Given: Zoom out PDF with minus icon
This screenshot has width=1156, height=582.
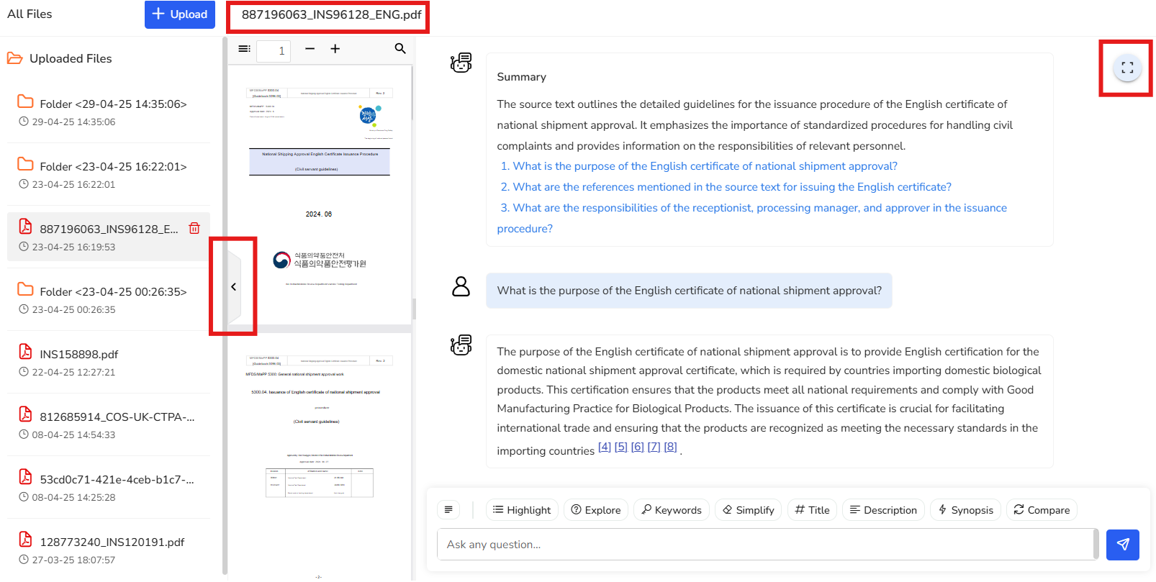Looking at the screenshot, I should 310,49.
